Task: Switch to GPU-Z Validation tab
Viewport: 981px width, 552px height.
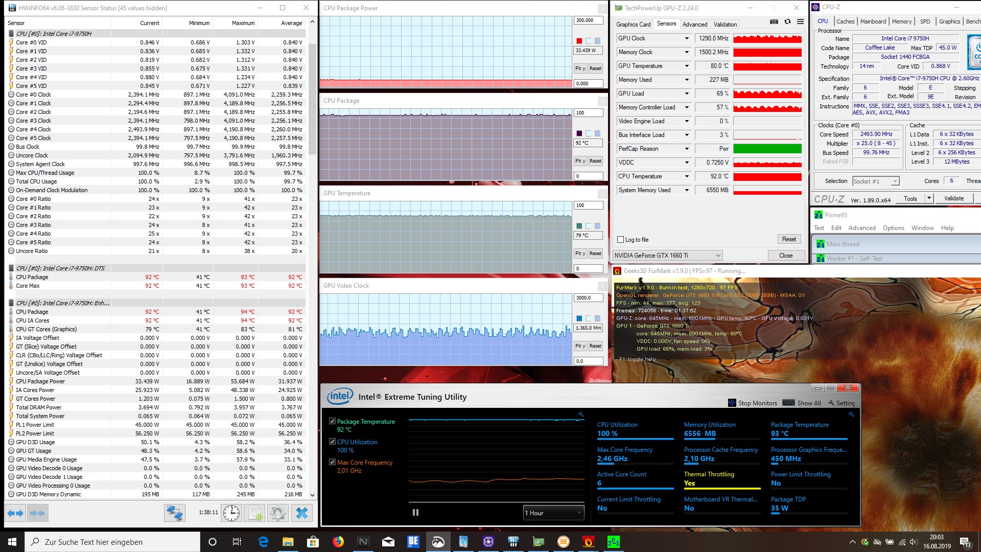Action: click(x=725, y=24)
